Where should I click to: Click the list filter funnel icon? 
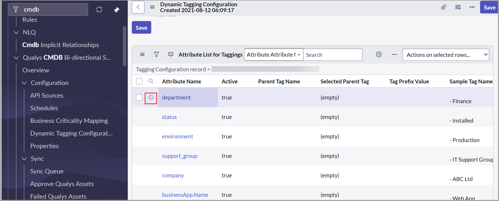(157, 54)
